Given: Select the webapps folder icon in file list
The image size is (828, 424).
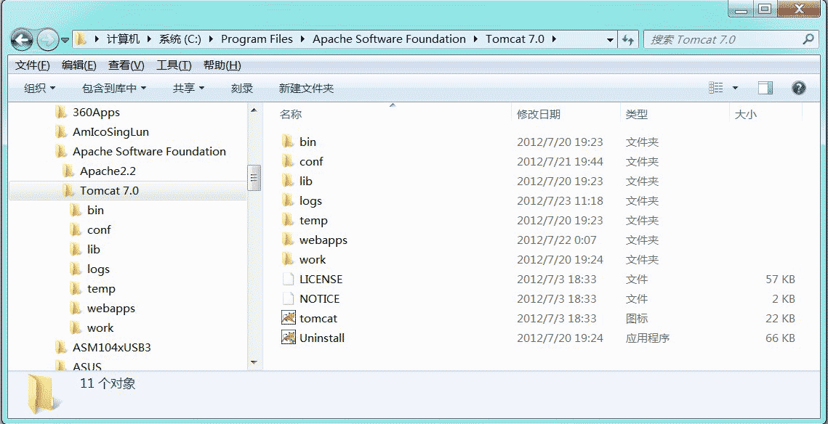Looking at the screenshot, I should point(288,240).
